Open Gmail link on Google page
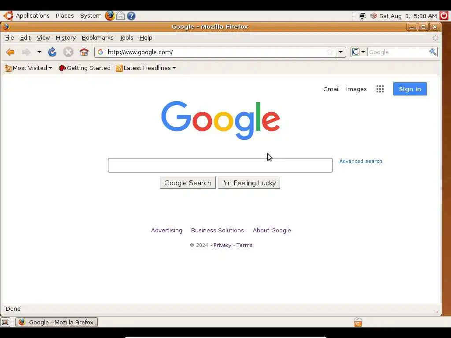Screen dimensions: 451x338 pyautogui.click(x=331, y=89)
